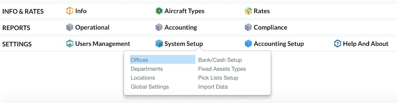Image resolution: width=397 pixels, height=103 pixels.
Task: Select Bank/Cash Setup menu option
Action: [220, 60]
